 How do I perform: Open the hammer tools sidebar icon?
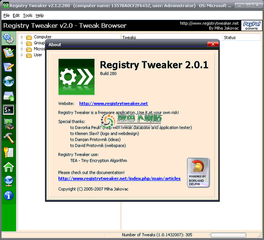click(9, 138)
